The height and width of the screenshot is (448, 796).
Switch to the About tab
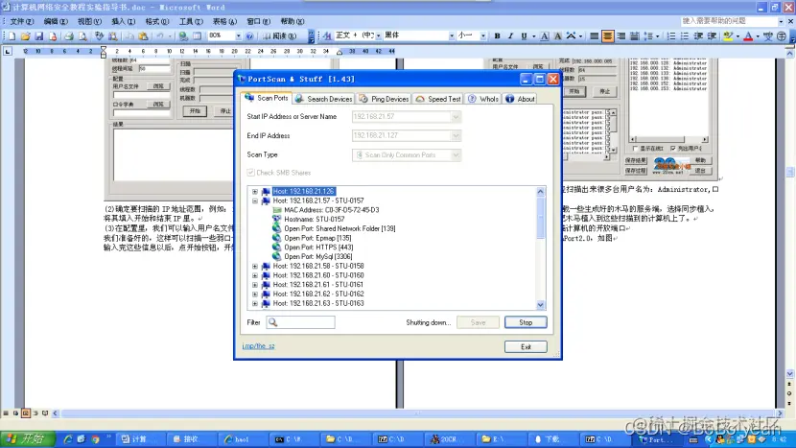pos(520,99)
